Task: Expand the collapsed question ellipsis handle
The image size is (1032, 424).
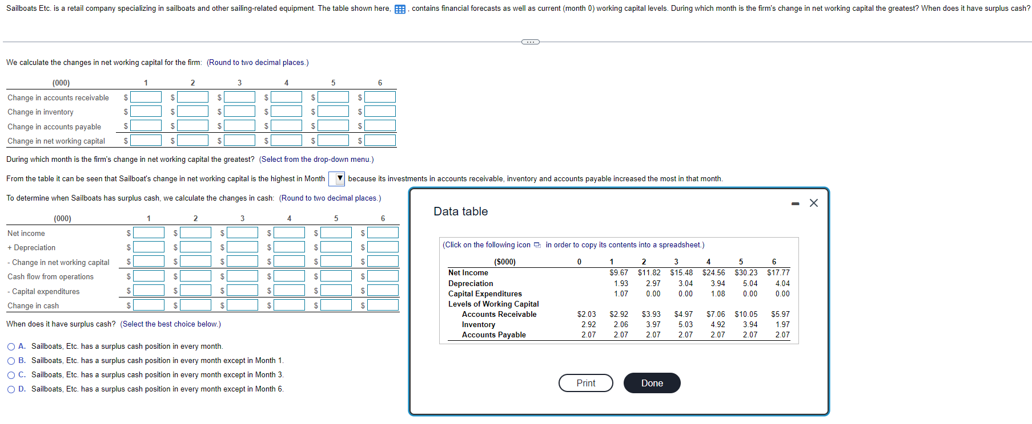Action: pos(530,42)
